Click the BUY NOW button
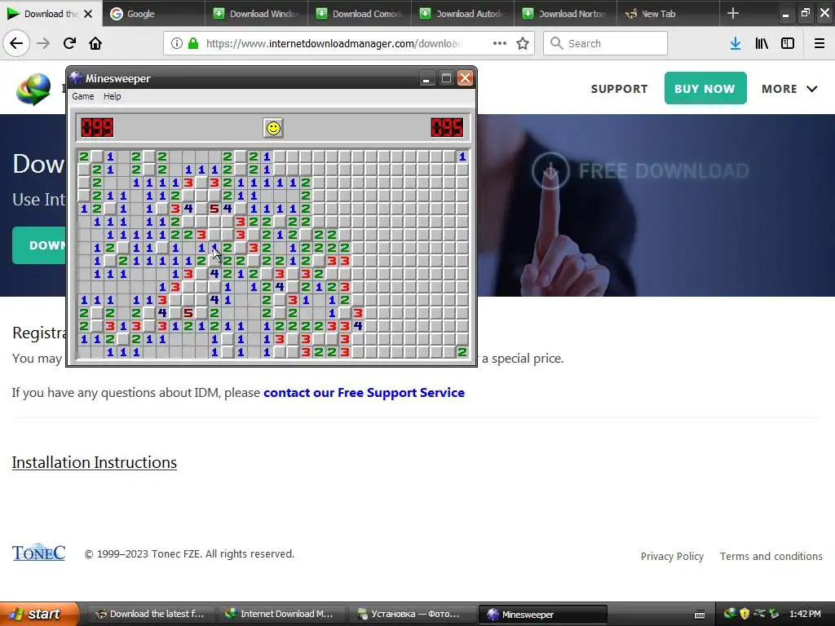 tap(705, 88)
